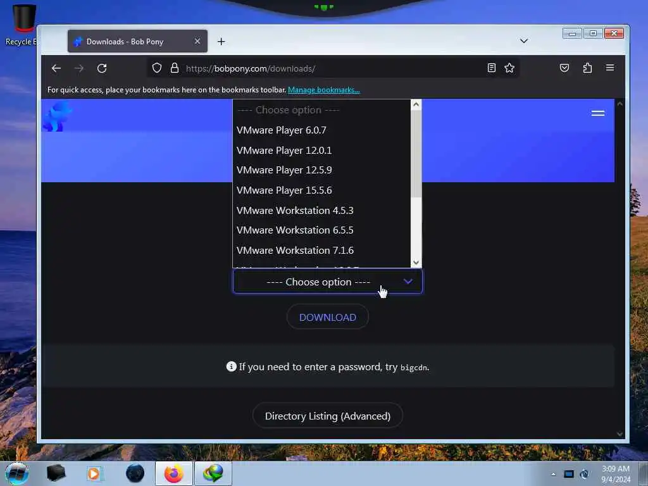Image resolution: width=648 pixels, height=486 pixels.
Task: Close the Downloads - Bob Pony tab
Action: 197,41
